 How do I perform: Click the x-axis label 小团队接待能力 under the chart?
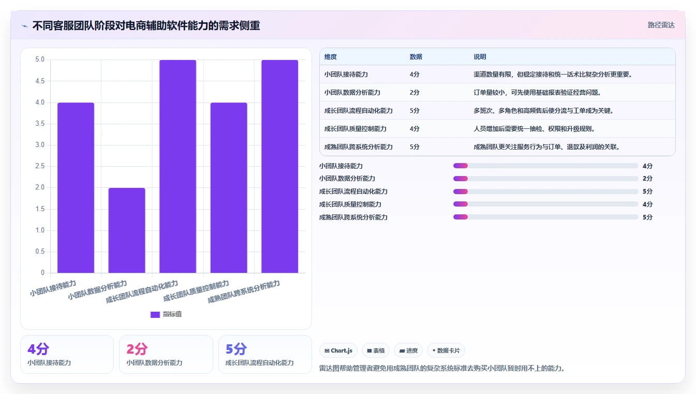(53, 288)
